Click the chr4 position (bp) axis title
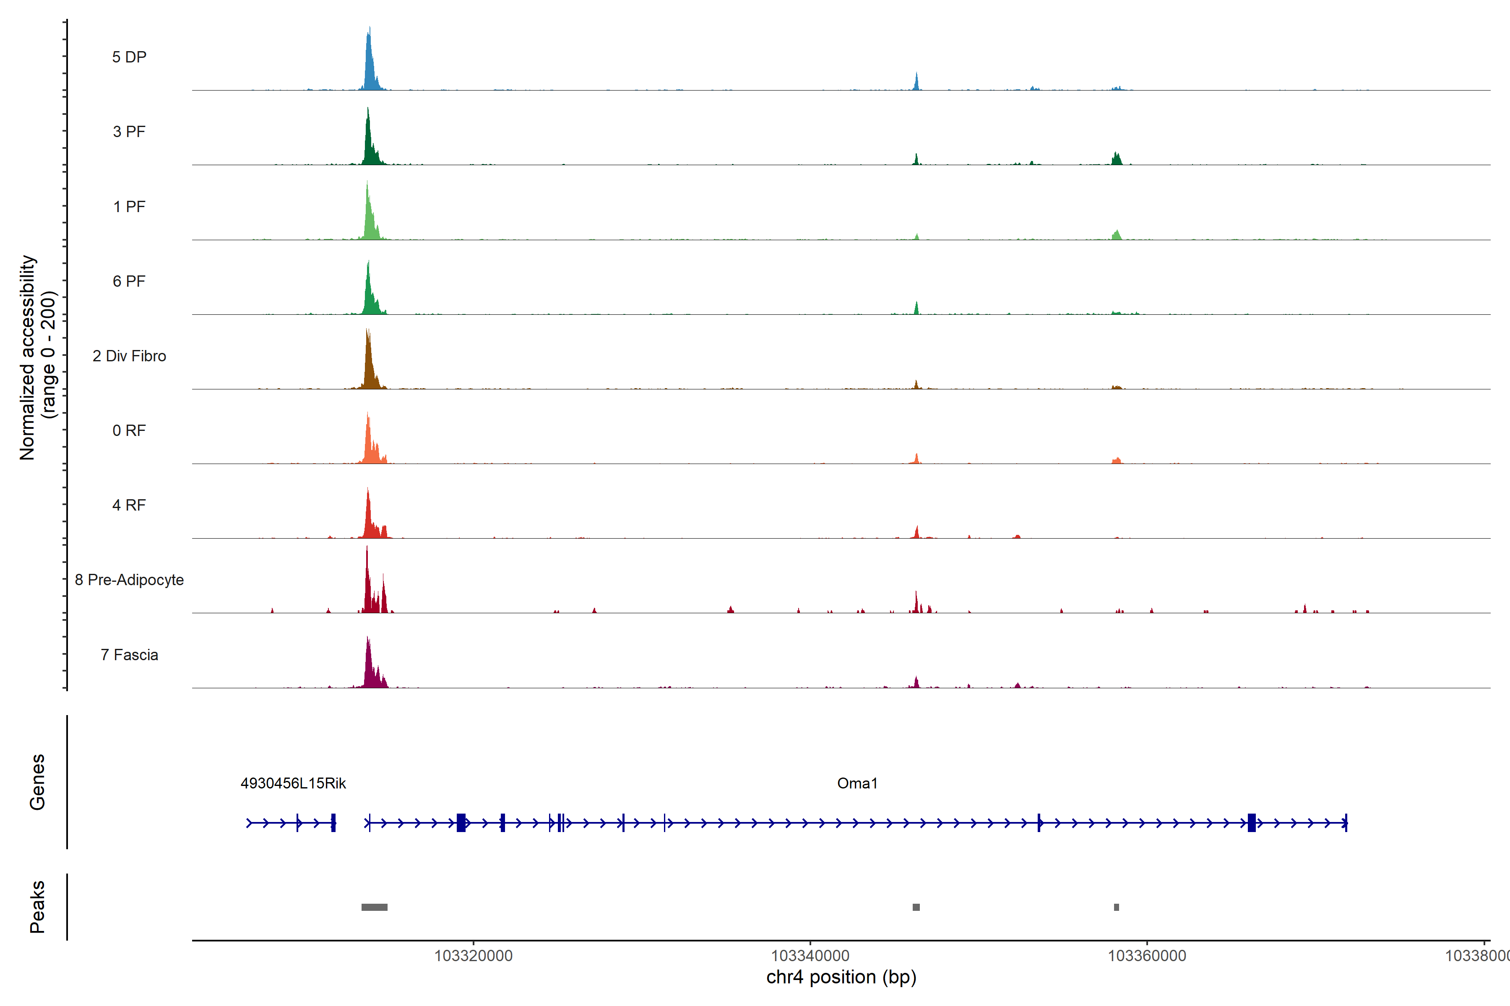Viewport: 1510px width, 1006px height. click(841, 977)
